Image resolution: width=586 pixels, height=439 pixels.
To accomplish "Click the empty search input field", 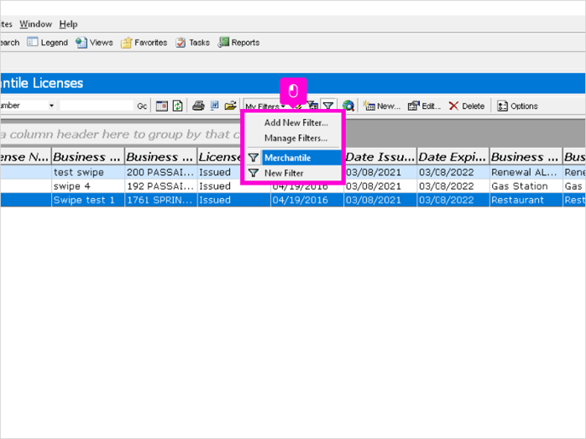I will pos(96,105).
